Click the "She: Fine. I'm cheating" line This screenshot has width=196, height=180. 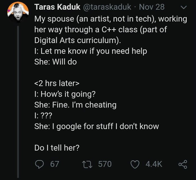point(75,105)
